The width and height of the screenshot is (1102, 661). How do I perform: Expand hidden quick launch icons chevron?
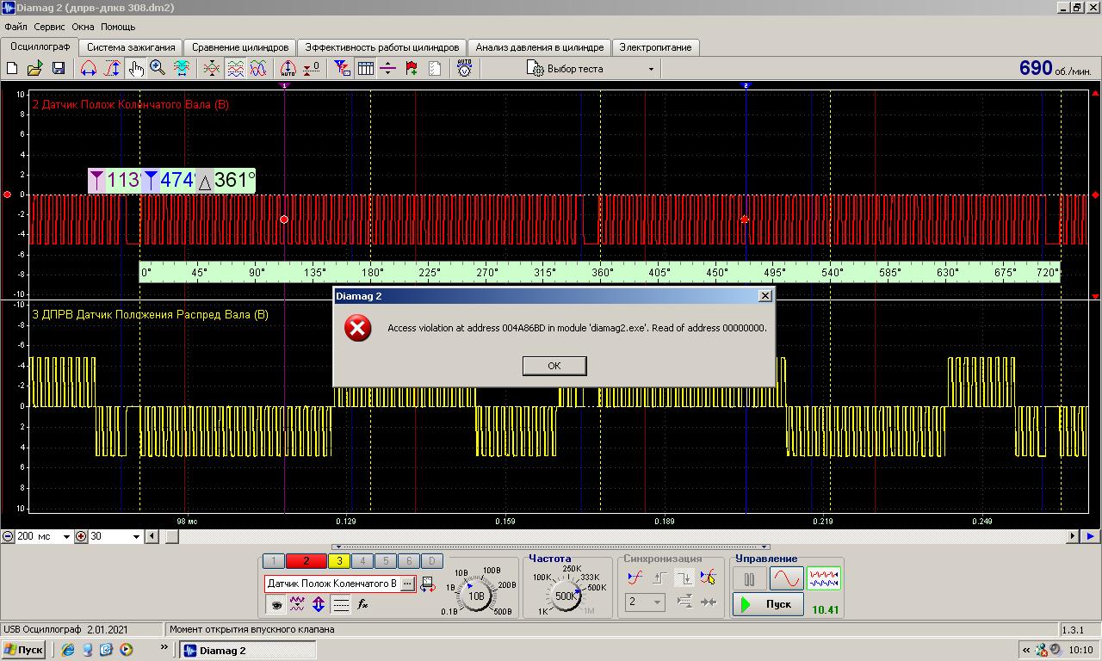(x=164, y=648)
